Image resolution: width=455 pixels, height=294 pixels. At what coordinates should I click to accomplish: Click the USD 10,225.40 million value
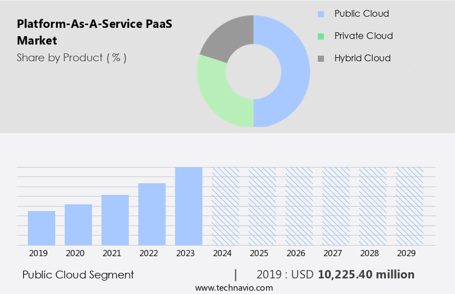366,275
